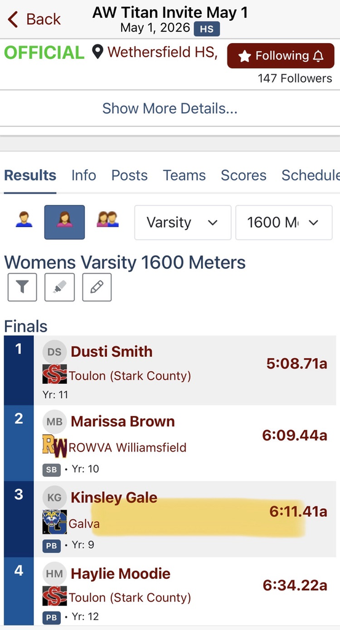340x630 pixels.
Task: Select the male gender filter icon
Action: tap(24, 220)
